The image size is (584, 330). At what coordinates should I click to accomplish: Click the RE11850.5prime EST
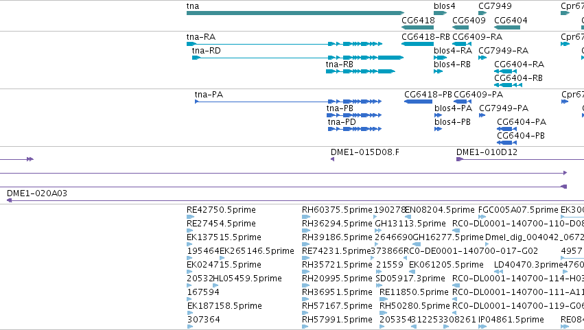tap(384, 299)
